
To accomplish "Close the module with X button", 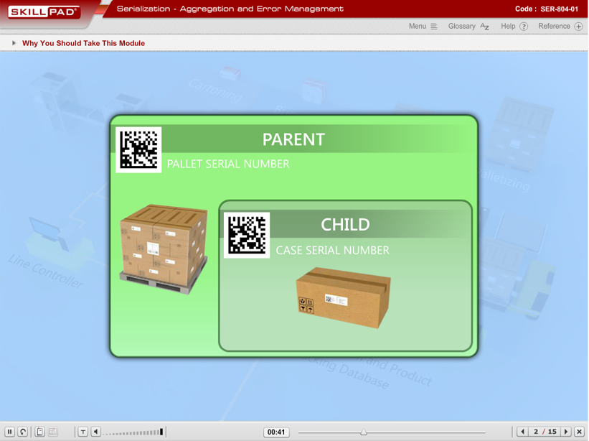I will click(579, 432).
